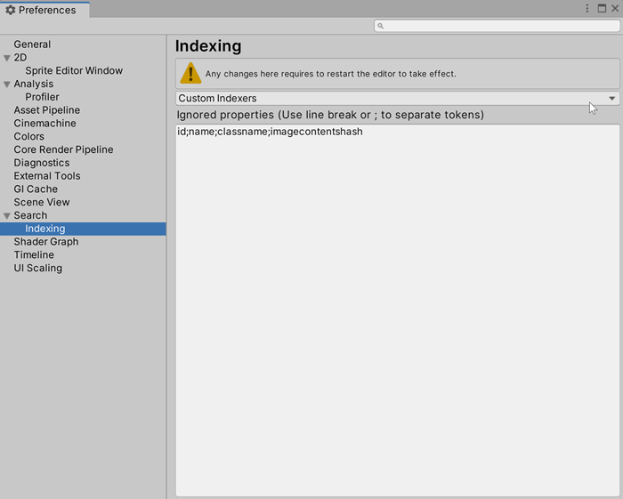Screen dimensions: 623x499
Task: Click the Indexing page heading
Action: [x=208, y=46]
